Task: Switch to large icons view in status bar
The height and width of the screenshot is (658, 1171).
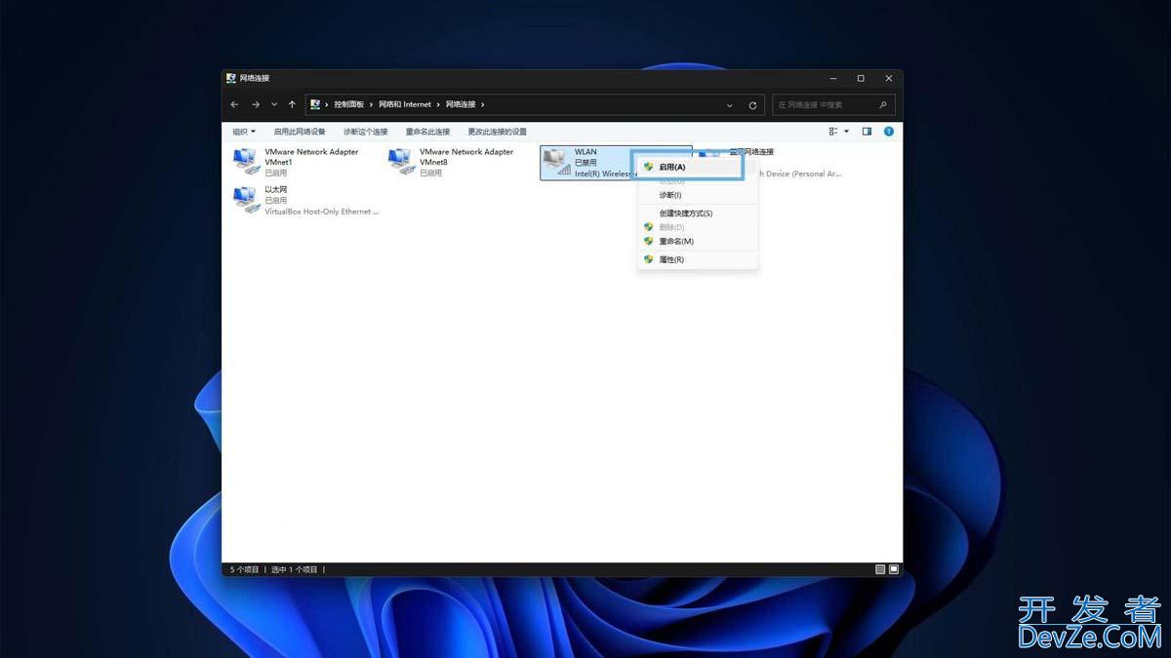Action: (893, 569)
